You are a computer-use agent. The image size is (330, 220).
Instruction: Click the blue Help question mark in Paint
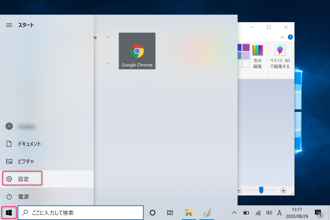(x=291, y=37)
